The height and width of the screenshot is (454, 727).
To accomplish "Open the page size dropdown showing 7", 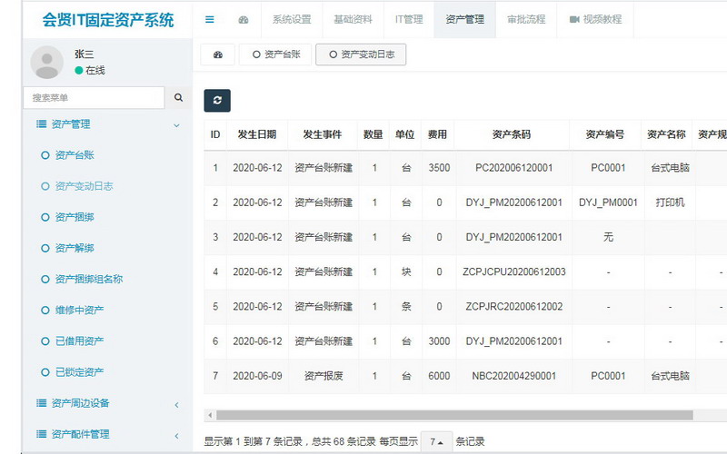I will coord(437,442).
